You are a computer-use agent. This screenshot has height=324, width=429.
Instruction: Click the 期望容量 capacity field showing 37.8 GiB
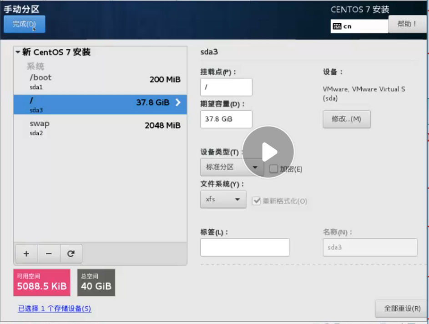[226, 119]
